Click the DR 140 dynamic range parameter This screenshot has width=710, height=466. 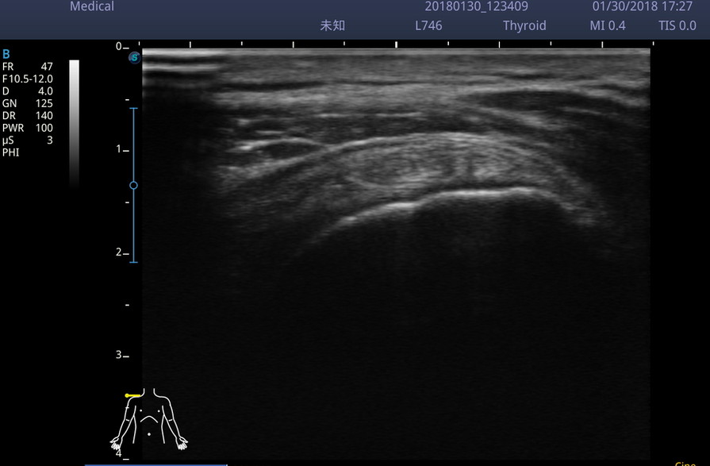tap(29, 115)
